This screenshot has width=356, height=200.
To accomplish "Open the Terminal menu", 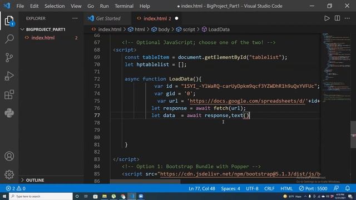I will click(124, 6).
